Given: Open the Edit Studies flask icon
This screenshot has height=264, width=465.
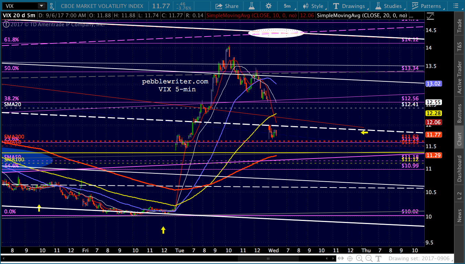Looking at the screenshot, I should tap(252, 6).
